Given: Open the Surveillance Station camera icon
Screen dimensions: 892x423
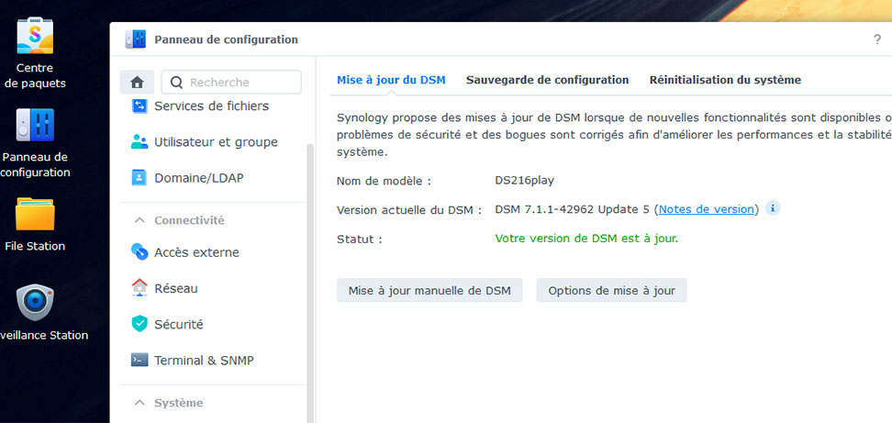Looking at the screenshot, I should click(x=35, y=303).
